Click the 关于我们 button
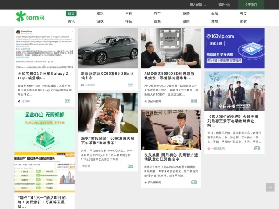 pyautogui.click(x=251, y=5)
